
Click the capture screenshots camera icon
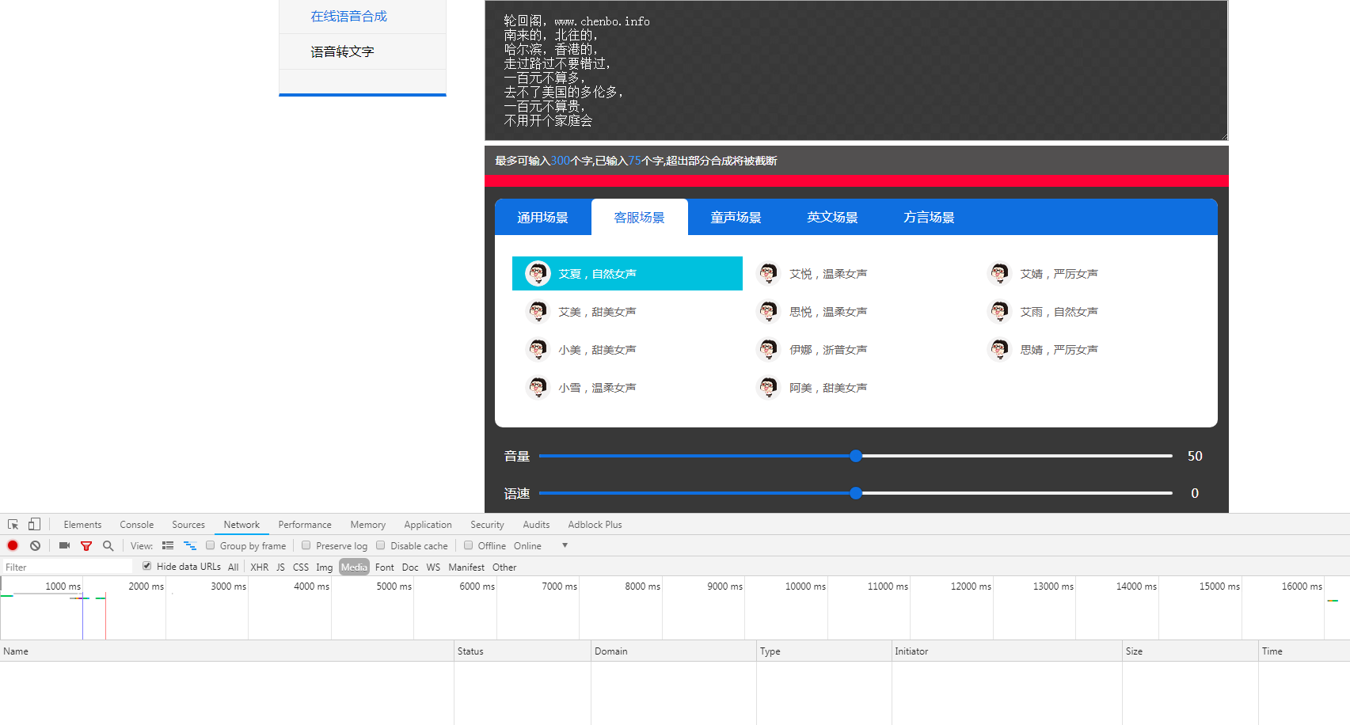[x=64, y=546]
